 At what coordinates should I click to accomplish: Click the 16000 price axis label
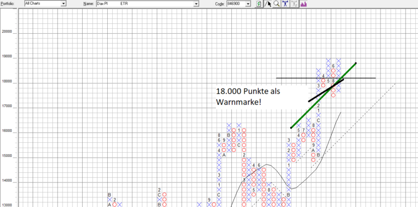(x=7, y=131)
